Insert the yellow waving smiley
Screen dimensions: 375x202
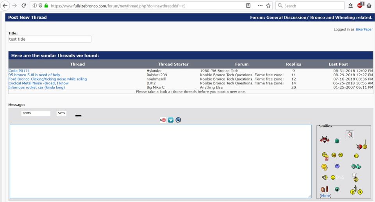coord(325,167)
